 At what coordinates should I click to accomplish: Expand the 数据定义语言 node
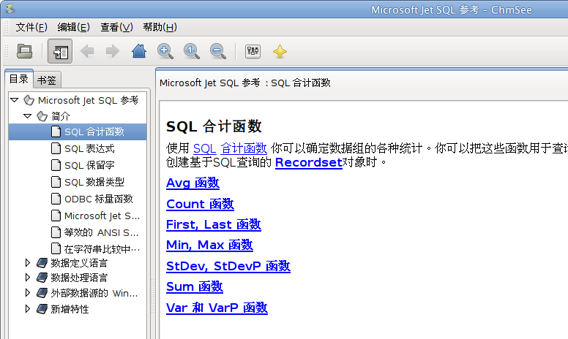click(x=28, y=263)
